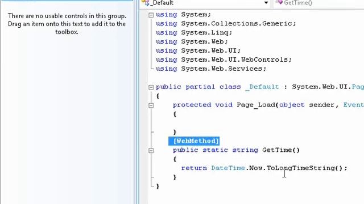Click the 'using System.Web;' line
364x204 pixels.
[192, 41]
